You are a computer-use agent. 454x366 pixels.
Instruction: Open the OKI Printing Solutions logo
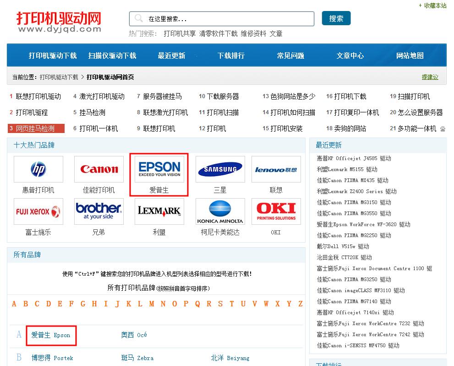pyautogui.click(x=276, y=211)
